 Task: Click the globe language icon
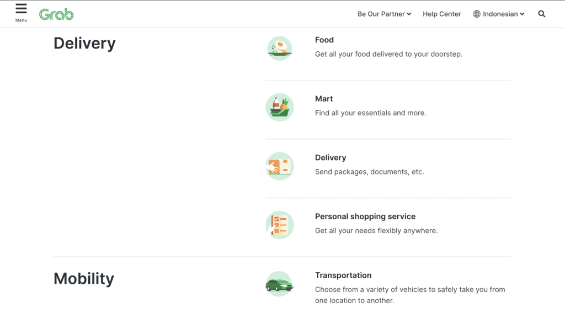point(476,14)
